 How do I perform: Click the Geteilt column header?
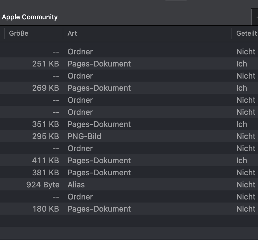click(246, 33)
